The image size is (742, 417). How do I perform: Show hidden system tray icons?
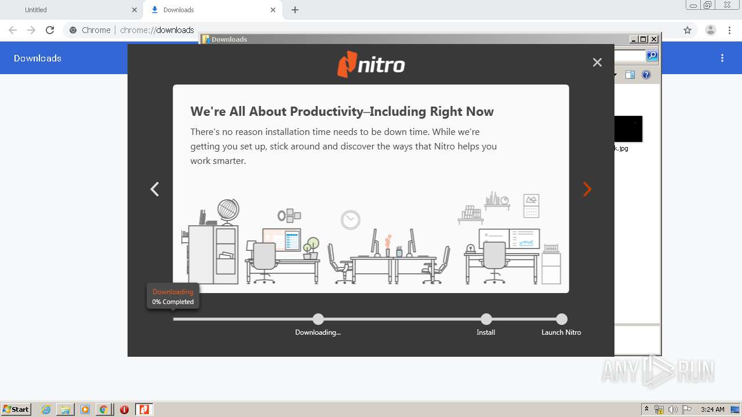coord(646,409)
